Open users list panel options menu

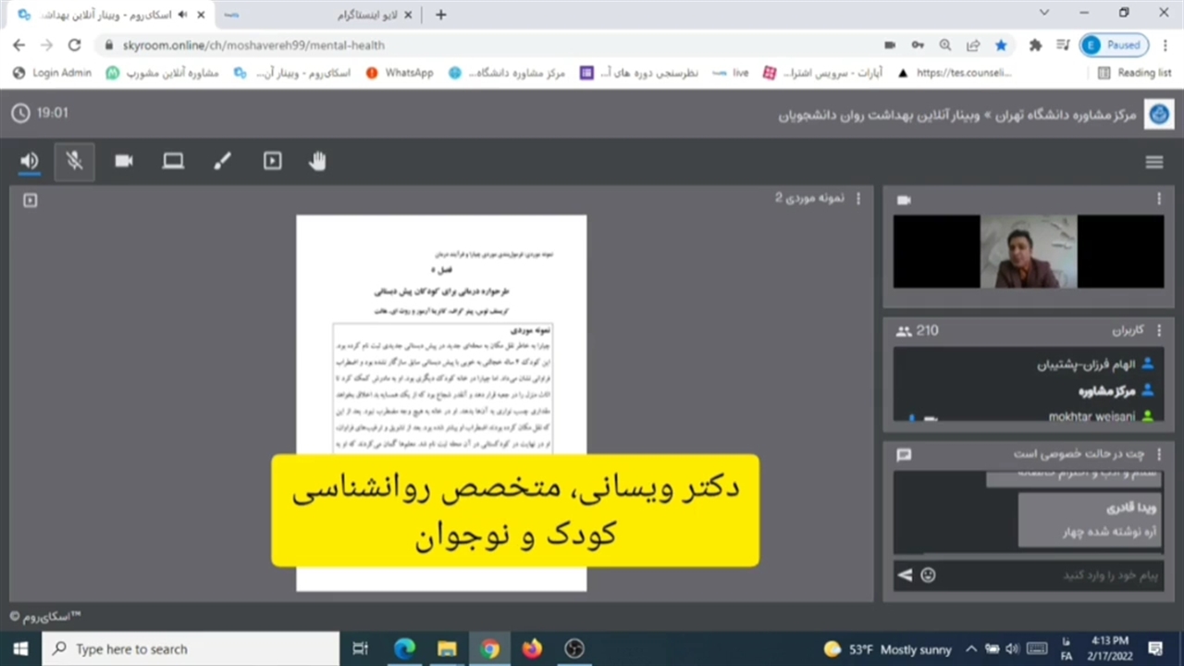click(x=1158, y=330)
